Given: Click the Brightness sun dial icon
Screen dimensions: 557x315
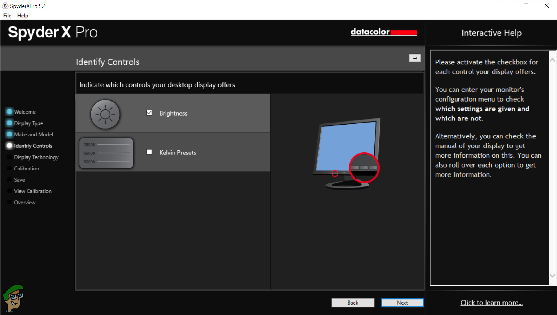Looking at the screenshot, I should [x=105, y=114].
